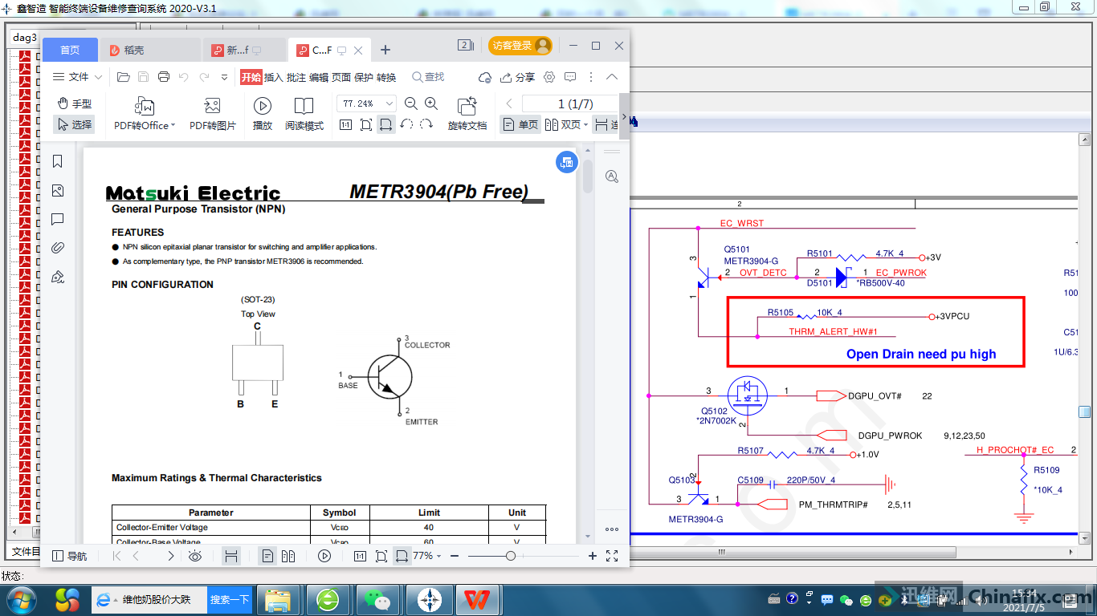The width and height of the screenshot is (1097, 616).
Task: Select the 开始 ribbon tab
Action: pyautogui.click(x=251, y=77)
